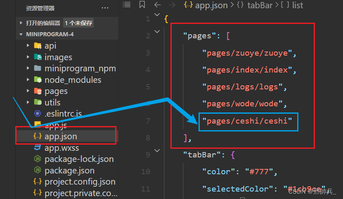The width and height of the screenshot is (343, 199).
Task: Click the 资源管理器 panel title
Action: 40,8
